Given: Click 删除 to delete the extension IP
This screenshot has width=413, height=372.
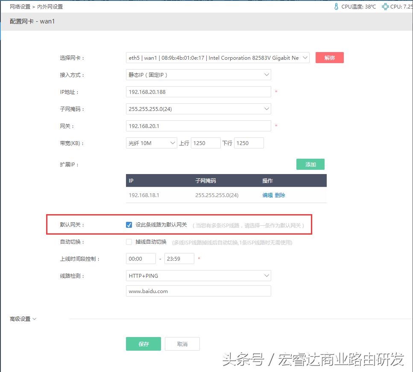Looking at the screenshot, I should click(279, 195).
